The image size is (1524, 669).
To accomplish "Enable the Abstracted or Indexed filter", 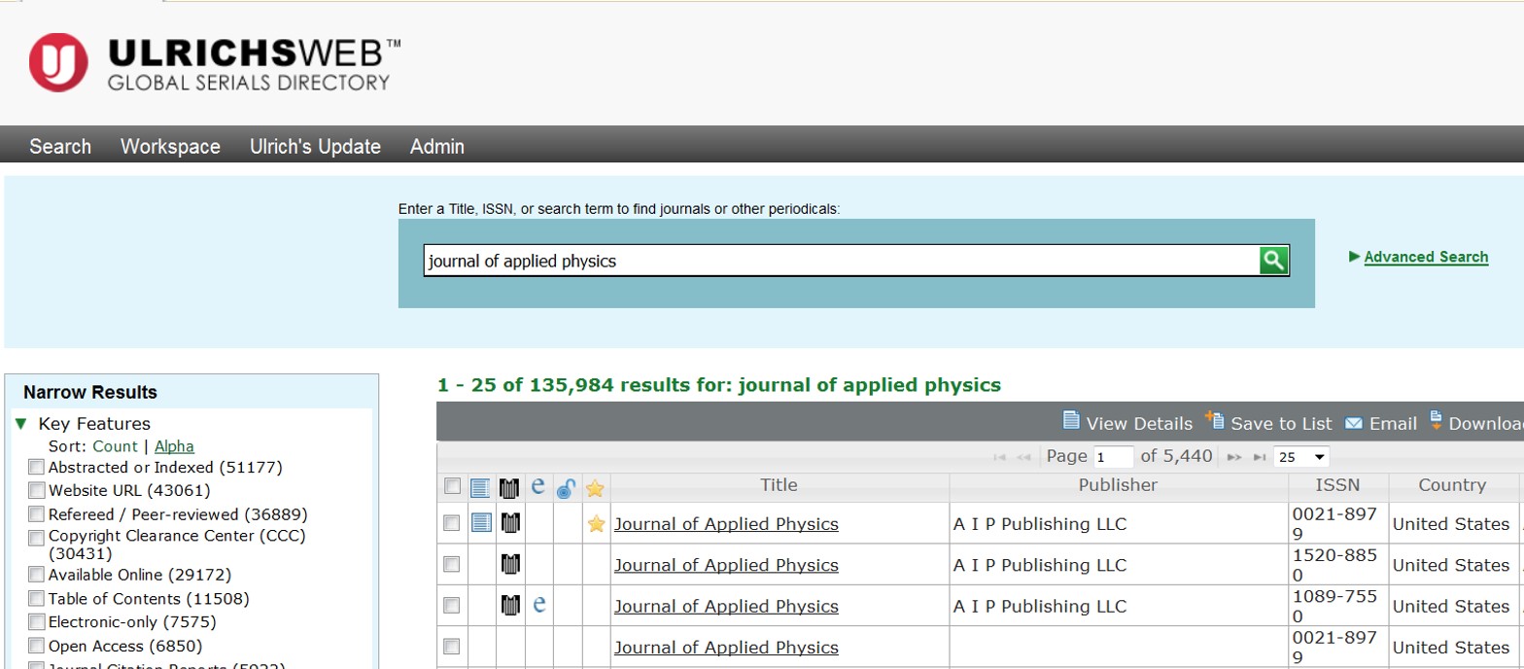I will tap(37, 467).
